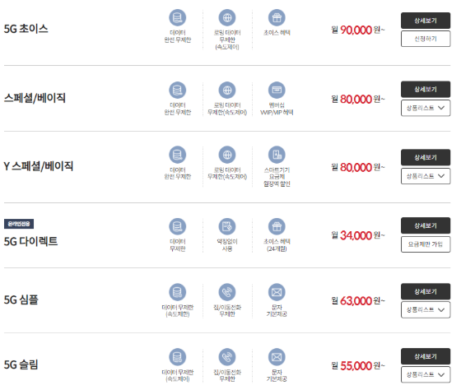The height and width of the screenshot is (390, 461).
Task: Click the 5G 다이렉트 plan title
Action: click(31, 241)
